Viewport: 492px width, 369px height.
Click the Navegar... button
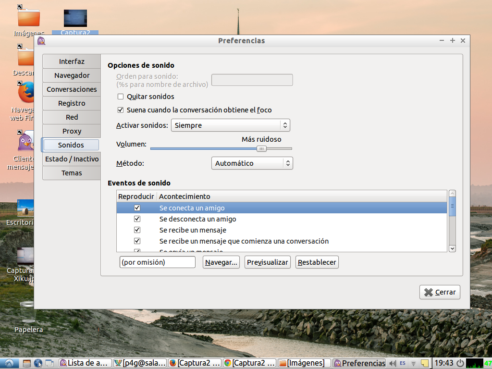coord(221,262)
